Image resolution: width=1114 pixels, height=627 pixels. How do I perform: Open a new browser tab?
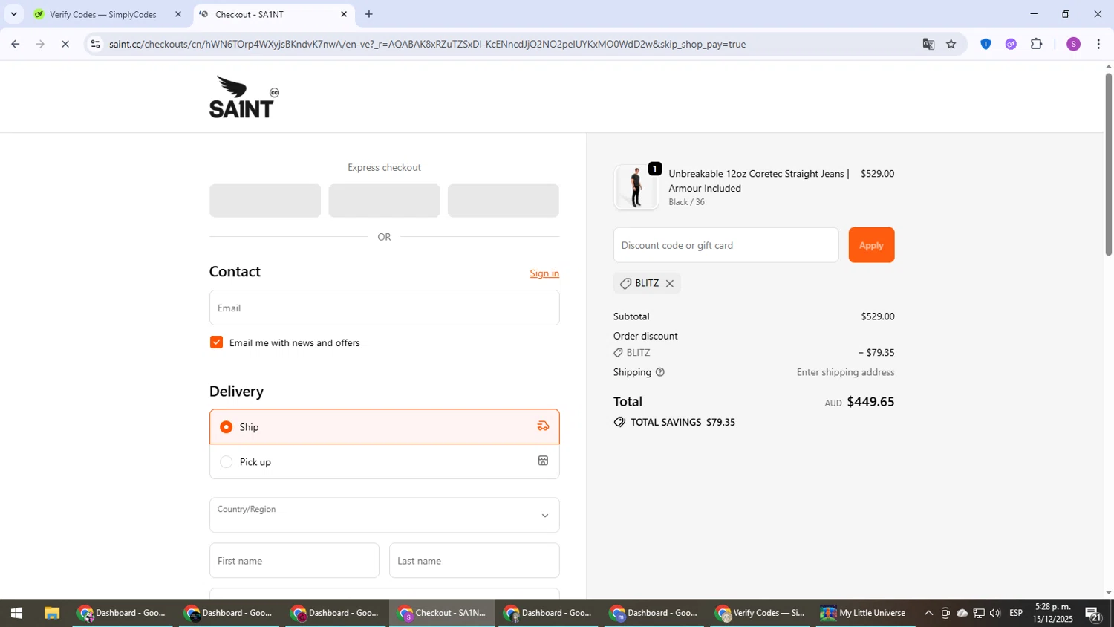coord(369,14)
